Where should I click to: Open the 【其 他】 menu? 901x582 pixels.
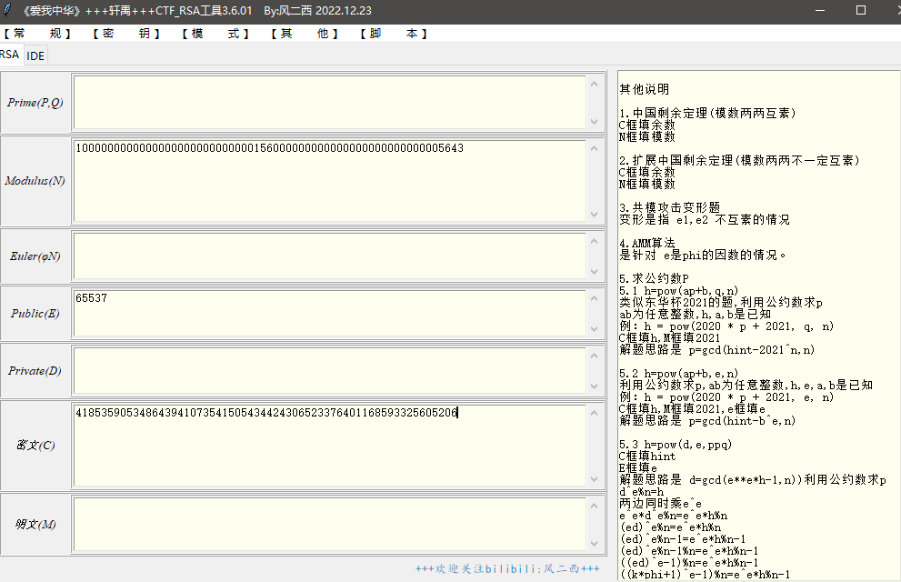[x=305, y=34]
